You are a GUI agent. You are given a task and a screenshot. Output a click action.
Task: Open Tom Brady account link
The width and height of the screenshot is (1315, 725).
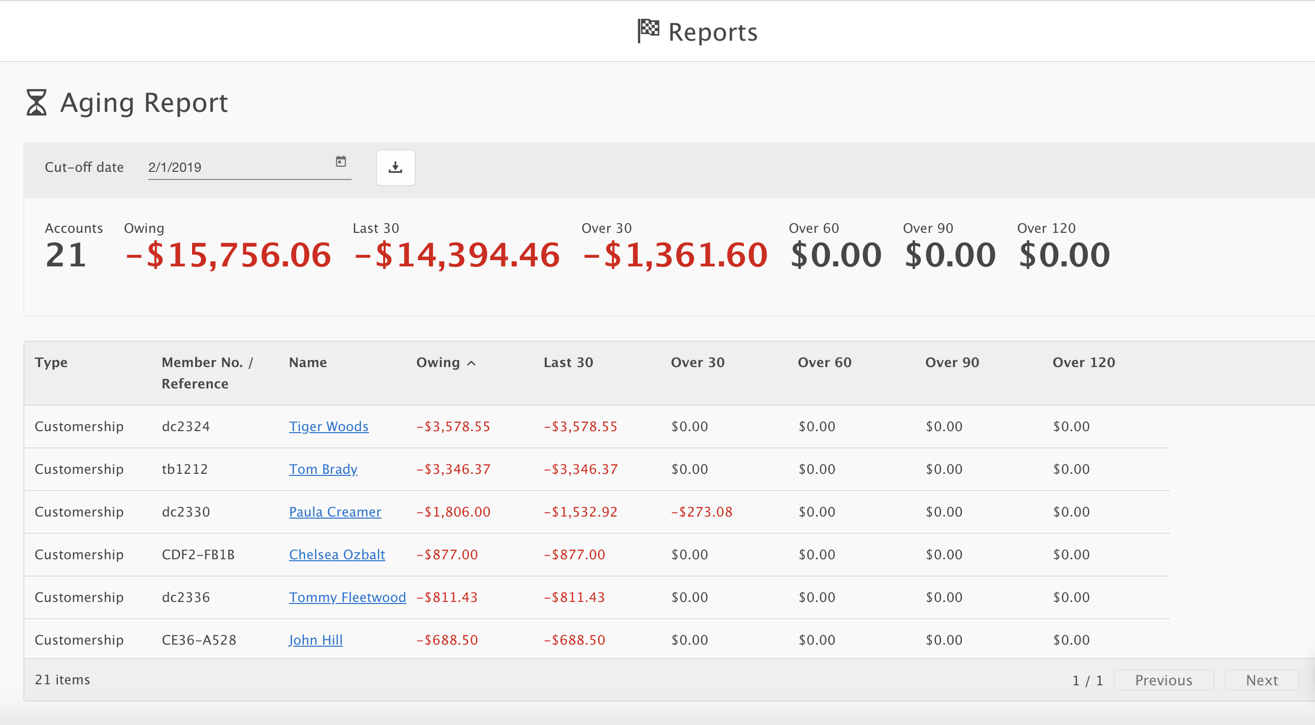click(323, 469)
